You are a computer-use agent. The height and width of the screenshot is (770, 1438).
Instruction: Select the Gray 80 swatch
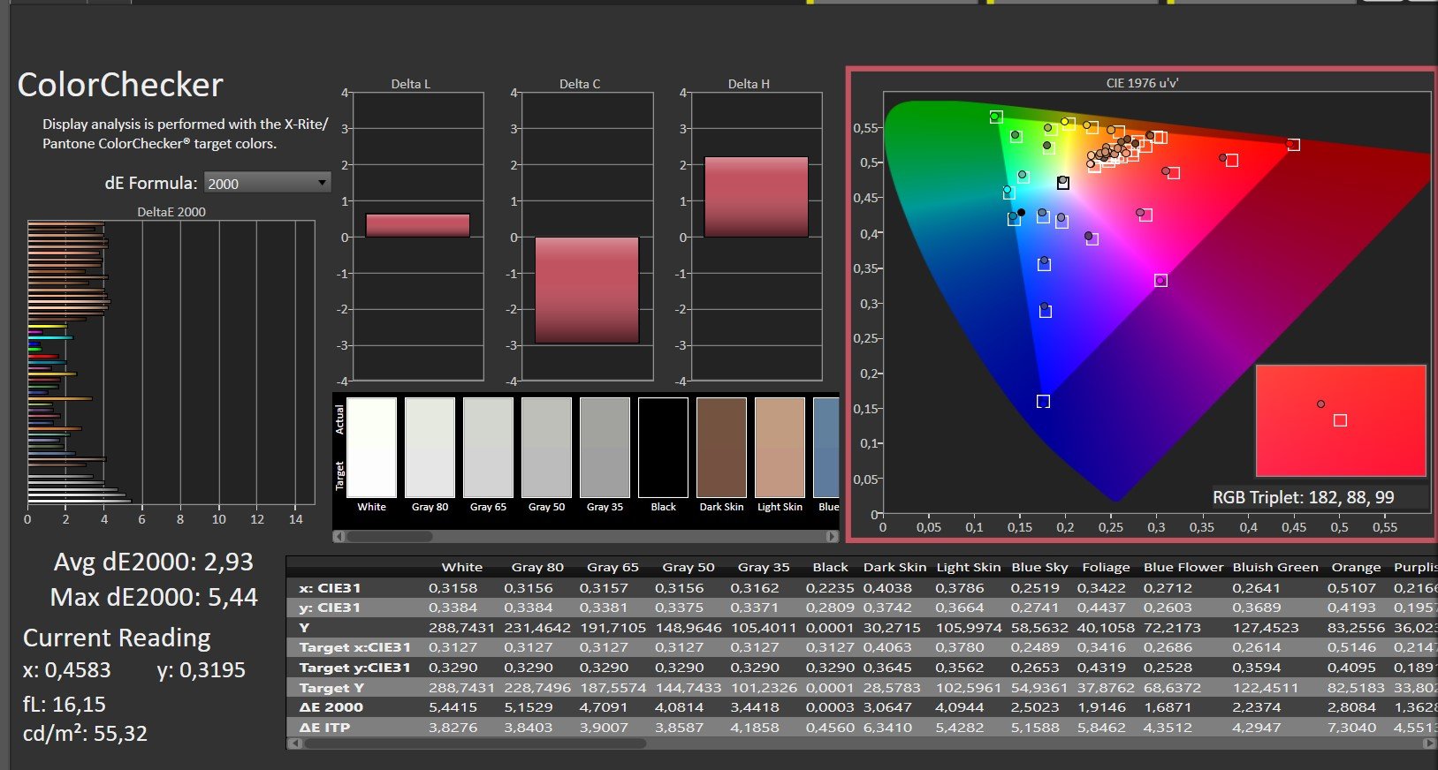pos(430,448)
